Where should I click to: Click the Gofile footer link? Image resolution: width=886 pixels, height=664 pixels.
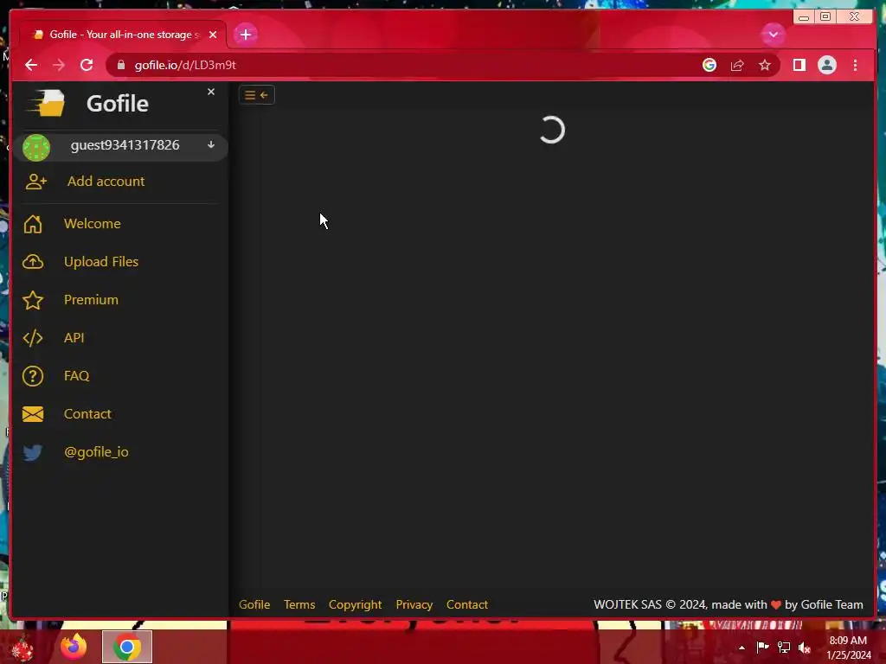pos(254,604)
